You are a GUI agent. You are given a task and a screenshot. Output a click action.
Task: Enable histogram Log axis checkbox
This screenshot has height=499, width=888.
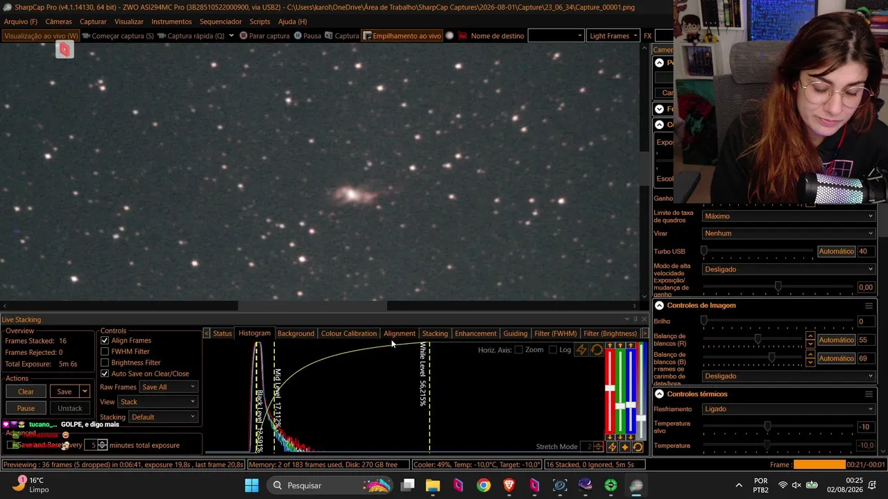point(553,350)
